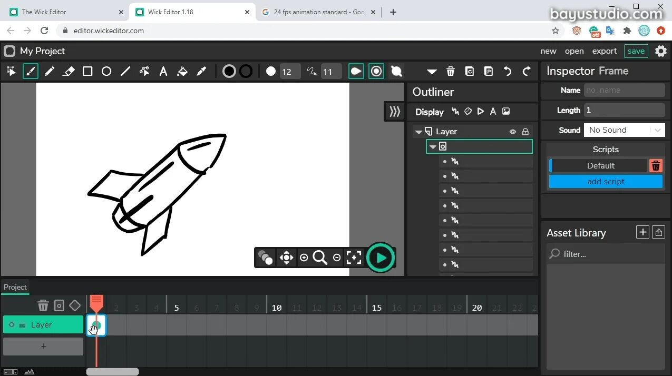The image size is (672, 376).
Task: Click the Undo arrow
Action: point(508,71)
